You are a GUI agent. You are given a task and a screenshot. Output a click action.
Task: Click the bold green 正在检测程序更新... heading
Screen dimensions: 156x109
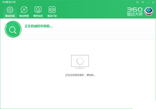point(38,26)
